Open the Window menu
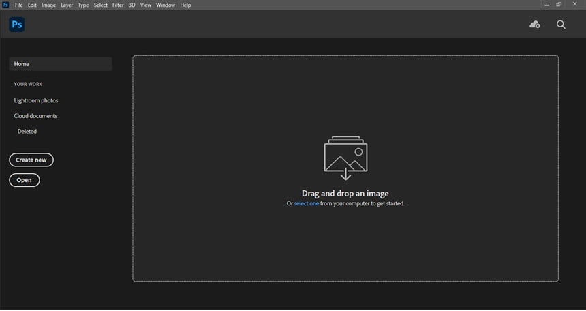 click(x=166, y=5)
